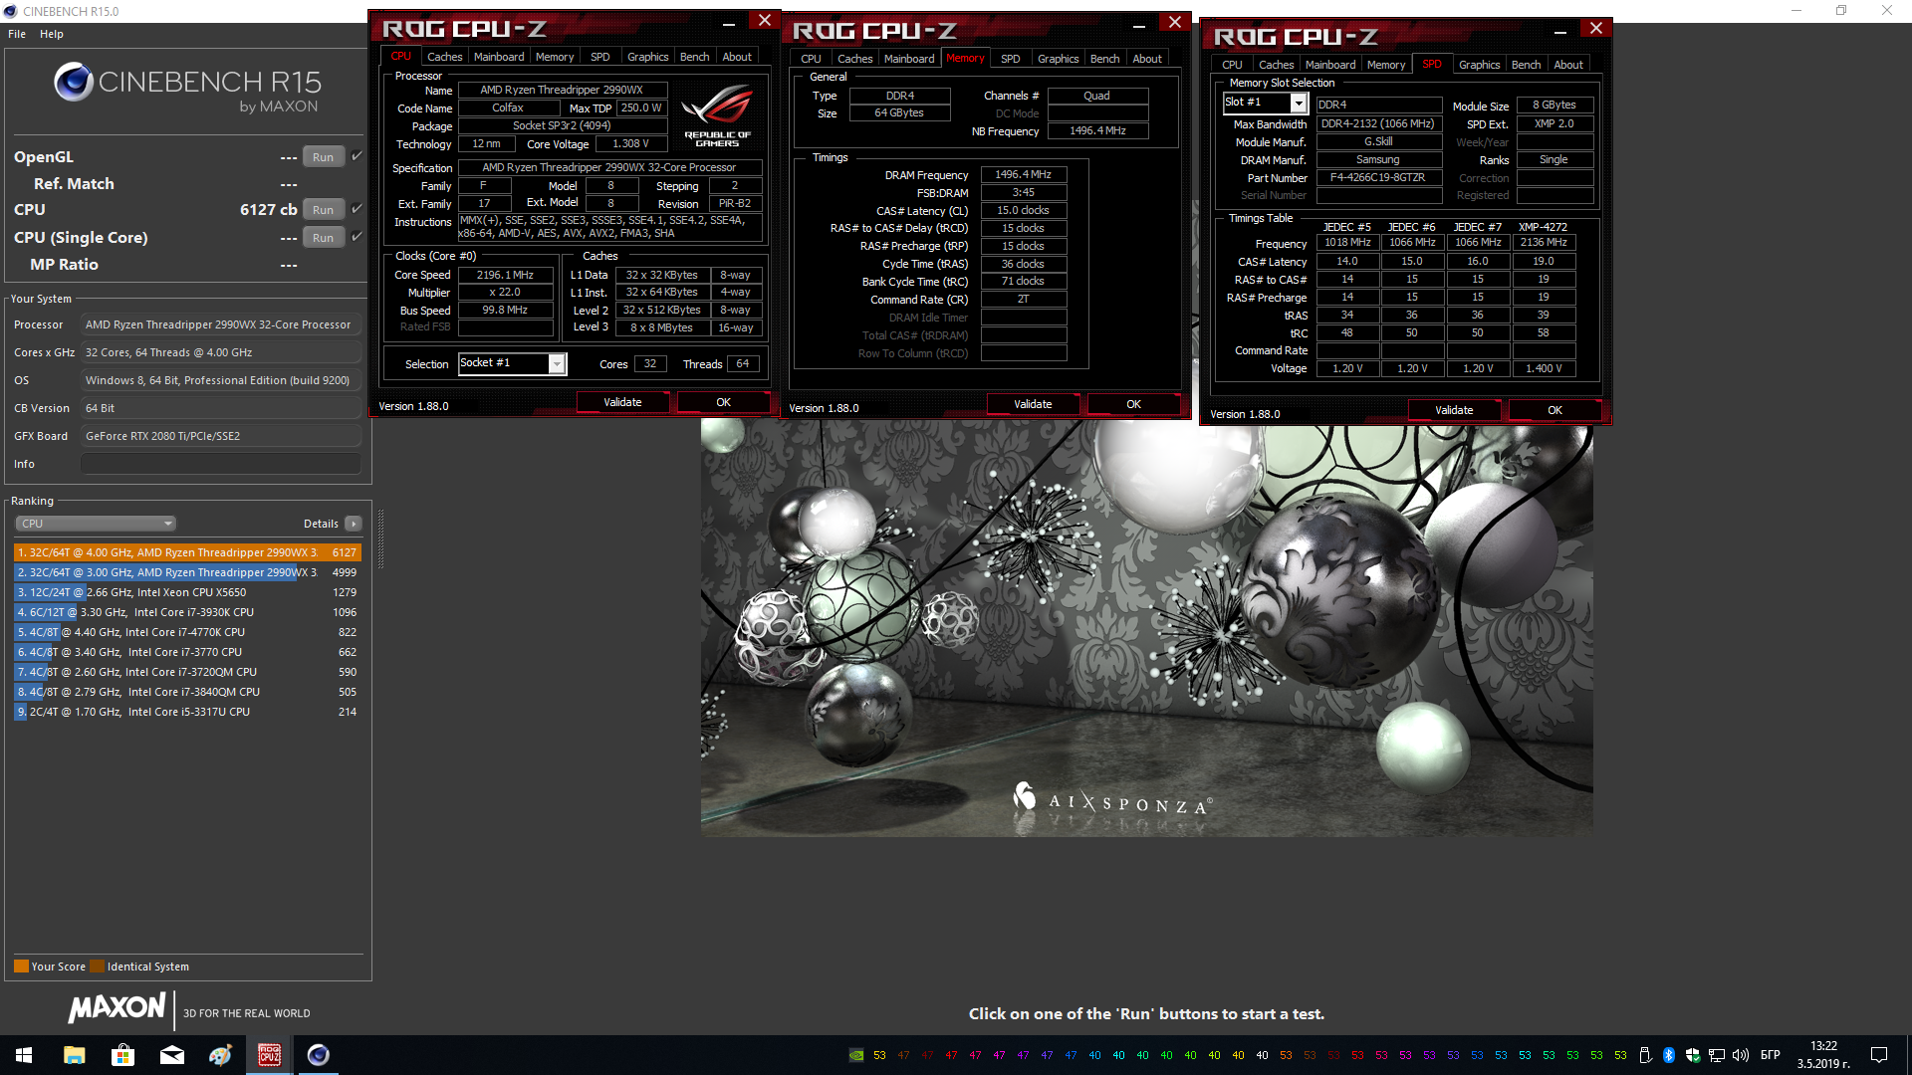Viewport: 1912px width, 1075px height.
Task: Open the Help menu in Cinebench
Action: point(52,34)
